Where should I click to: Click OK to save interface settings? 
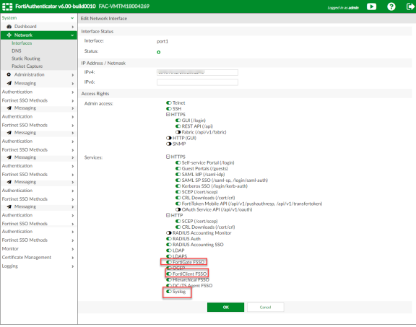[x=225, y=307]
